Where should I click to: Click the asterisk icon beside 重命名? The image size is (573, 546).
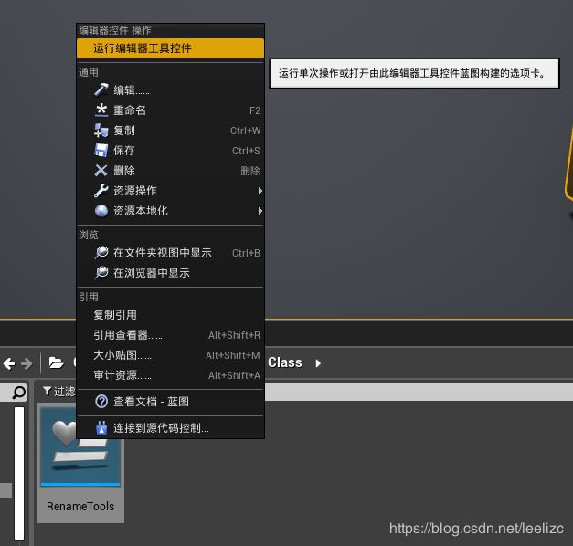tap(101, 110)
